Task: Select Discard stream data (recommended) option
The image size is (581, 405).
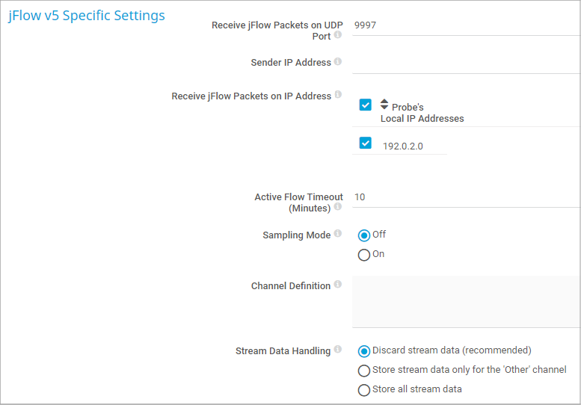Action: click(x=364, y=351)
